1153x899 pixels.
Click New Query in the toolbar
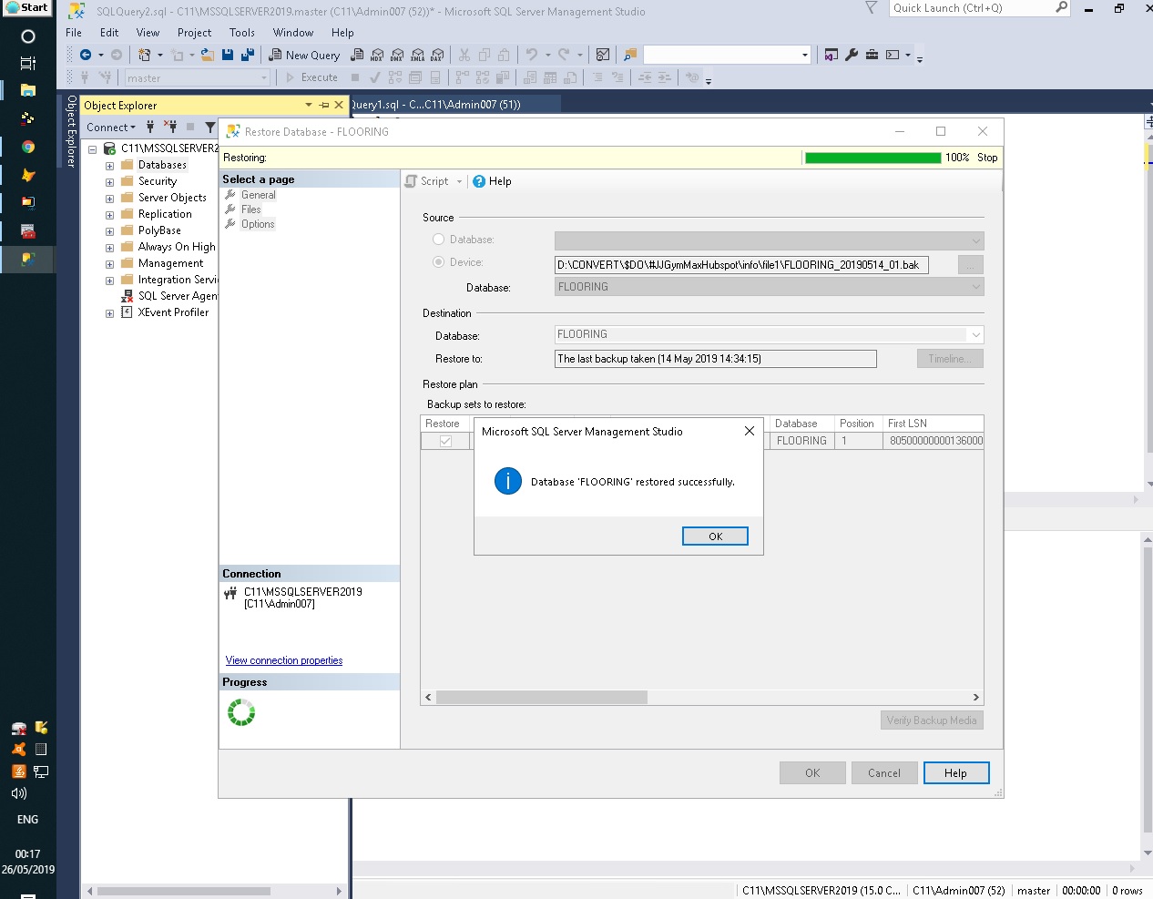304,56
